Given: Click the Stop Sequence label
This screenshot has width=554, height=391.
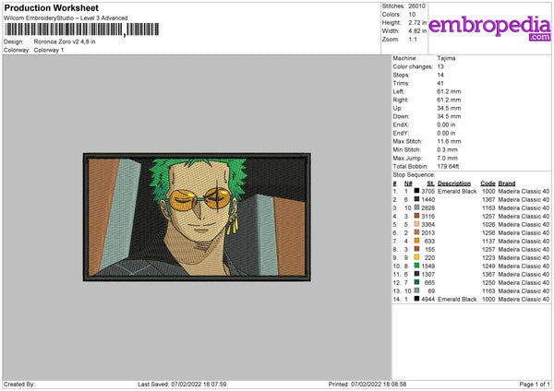Looking at the screenshot, I should click(414, 174).
